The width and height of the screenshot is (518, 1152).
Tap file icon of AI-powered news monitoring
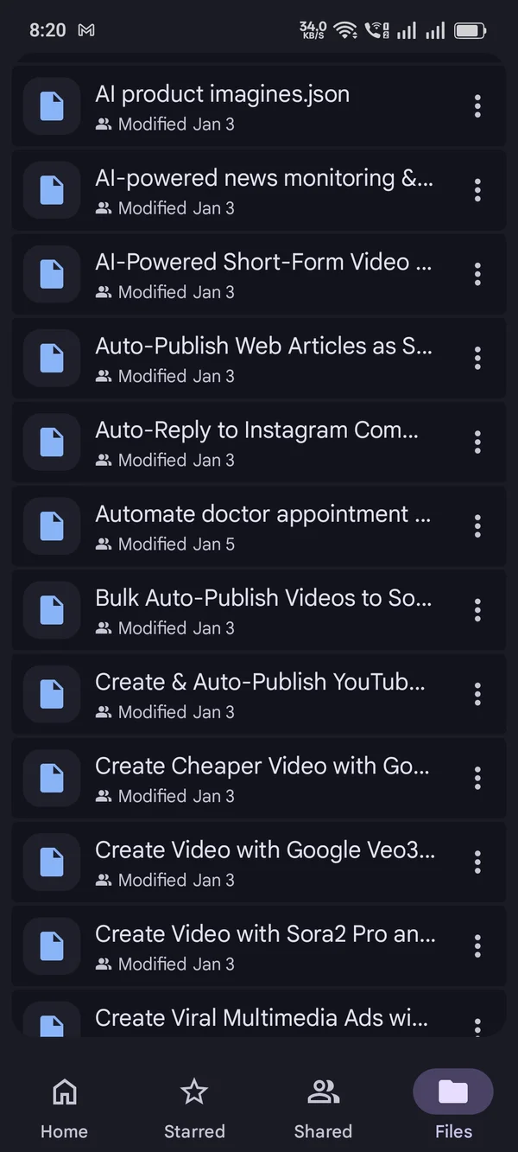coord(52,190)
